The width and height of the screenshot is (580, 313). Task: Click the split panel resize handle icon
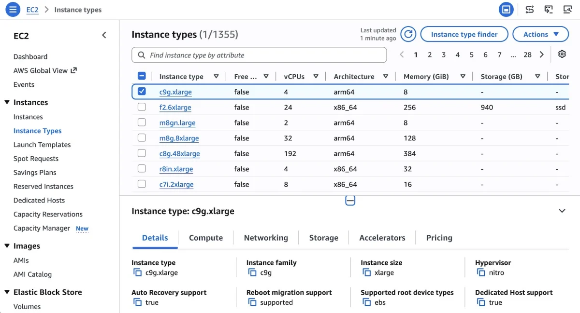[350, 201]
